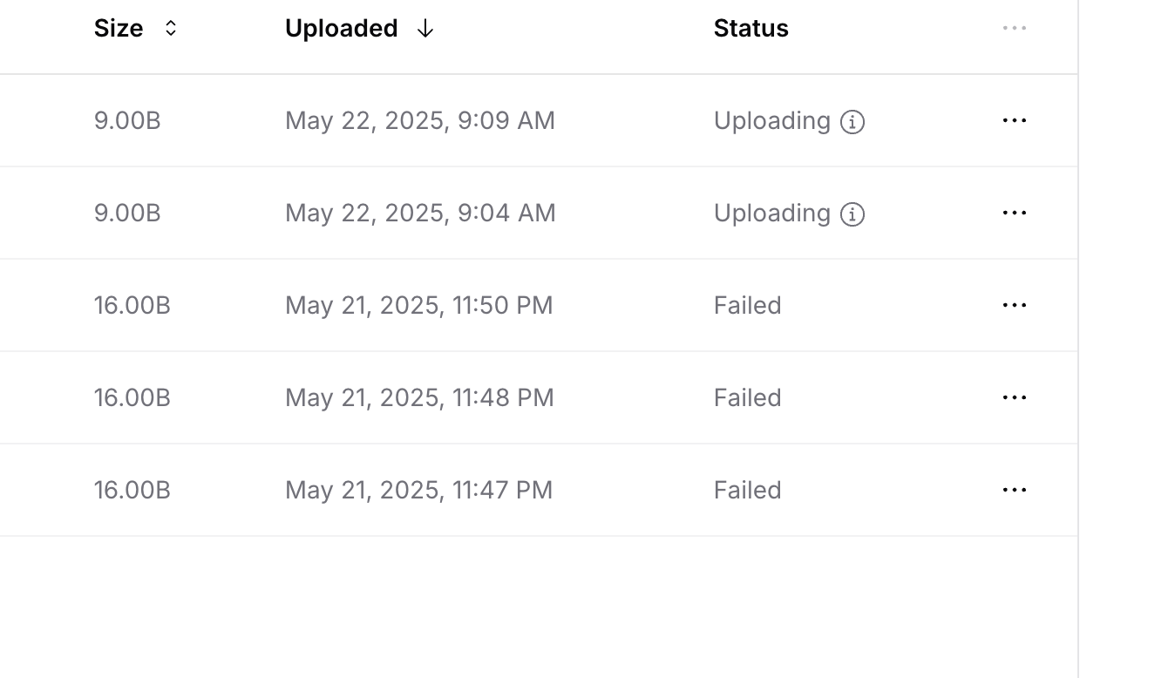Screen dimensions: 1175x678
Task: Open more options for 9:04 AM upload
Action: tap(1014, 213)
